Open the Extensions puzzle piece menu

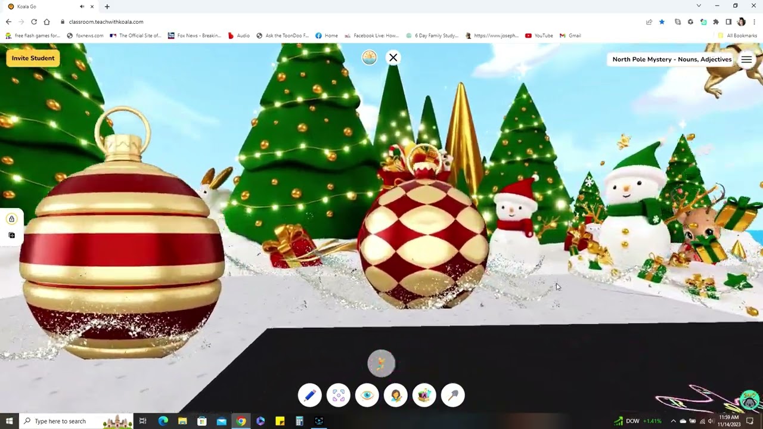click(716, 22)
